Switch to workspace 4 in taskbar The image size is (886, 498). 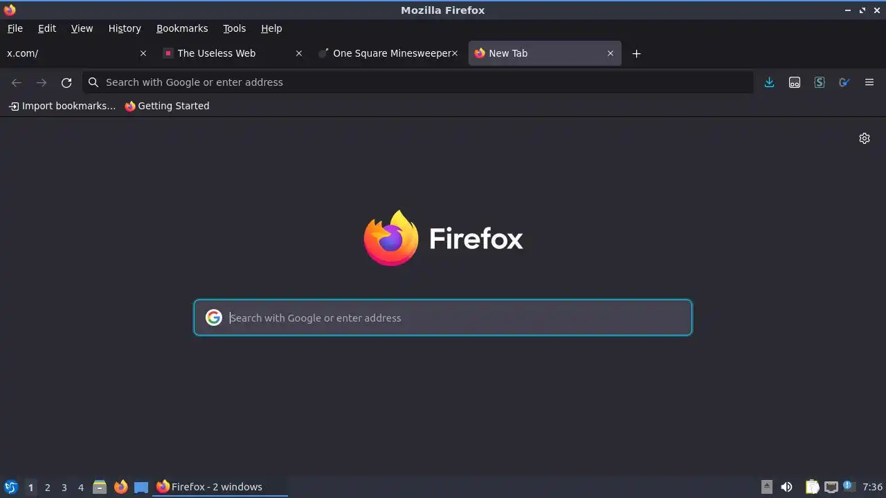[x=80, y=487]
